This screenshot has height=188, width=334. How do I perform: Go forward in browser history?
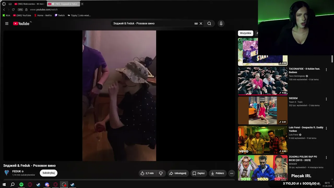pos(8,10)
